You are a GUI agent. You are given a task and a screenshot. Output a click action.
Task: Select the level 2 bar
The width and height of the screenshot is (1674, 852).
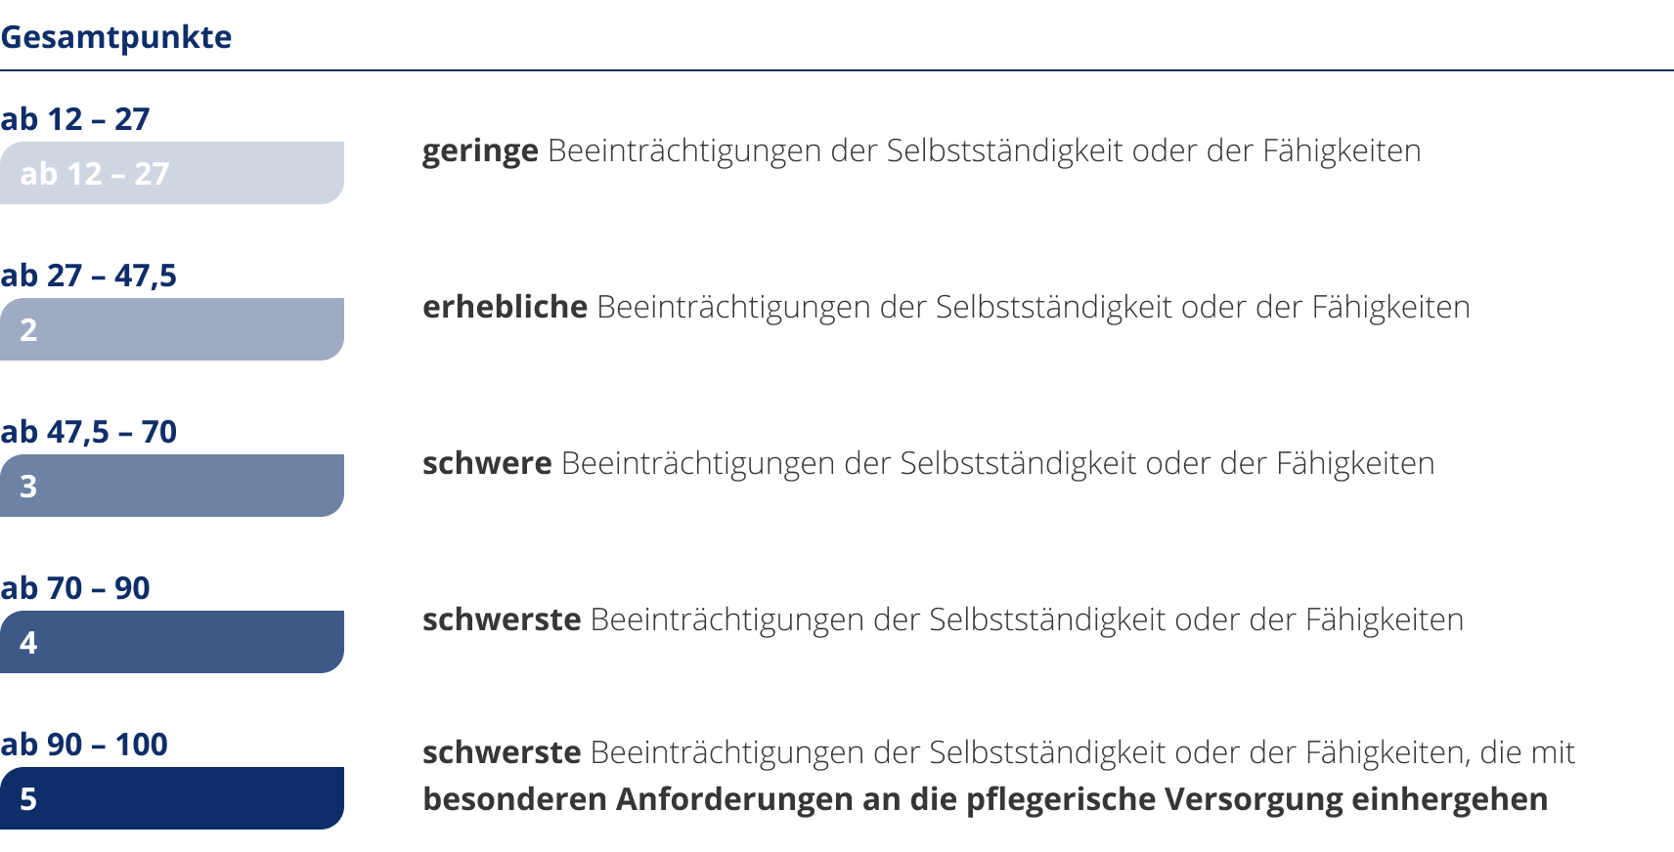pyautogui.click(x=172, y=329)
